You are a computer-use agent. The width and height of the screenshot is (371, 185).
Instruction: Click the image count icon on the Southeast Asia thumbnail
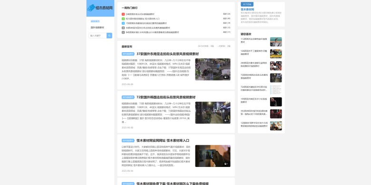(x=226, y=77)
